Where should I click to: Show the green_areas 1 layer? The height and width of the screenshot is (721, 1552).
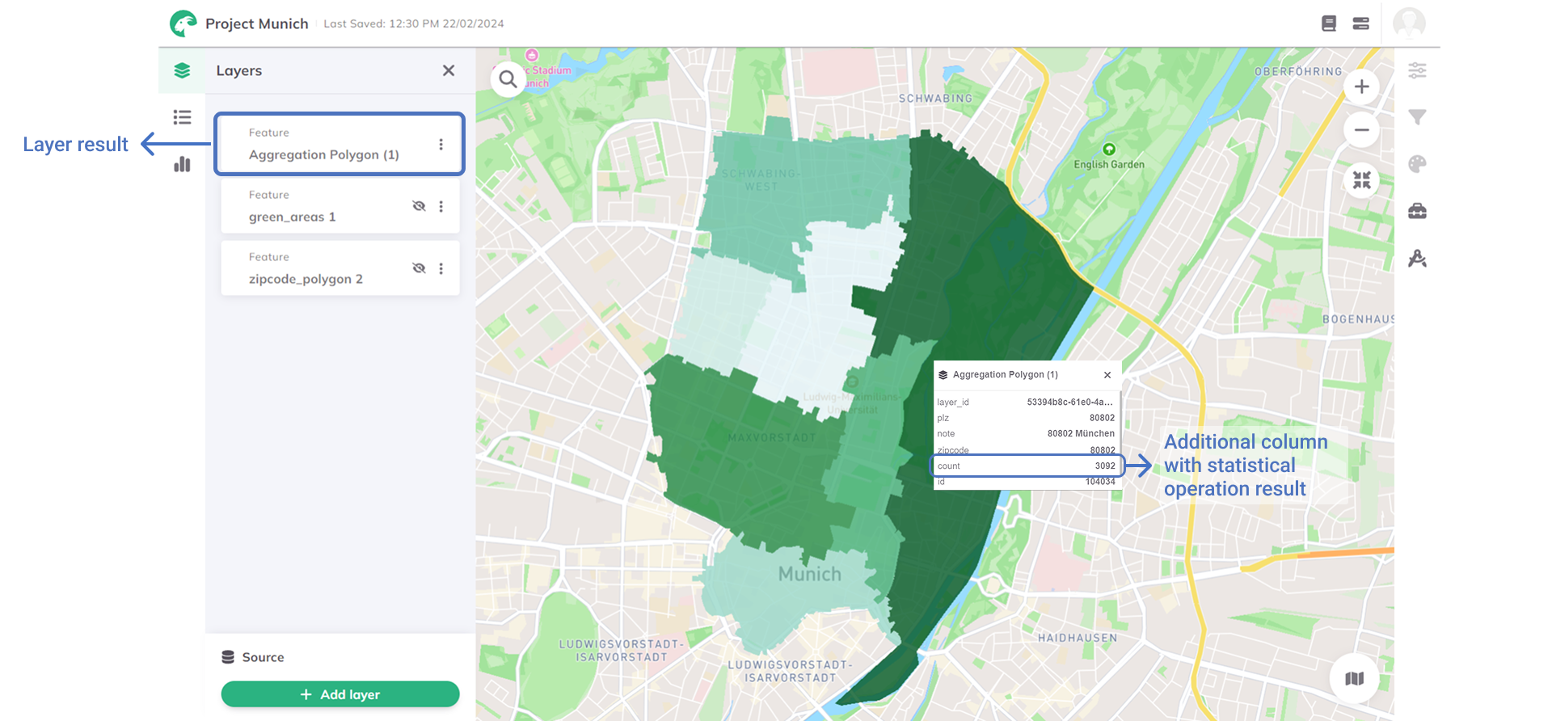pyautogui.click(x=419, y=206)
